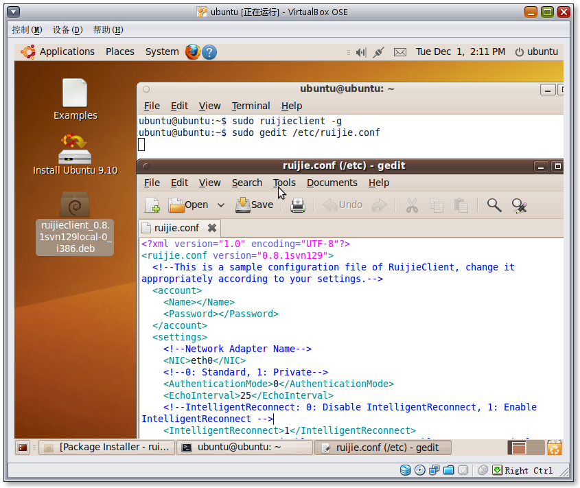Open the Help icon on the panel
580x488 pixels.
point(209,52)
